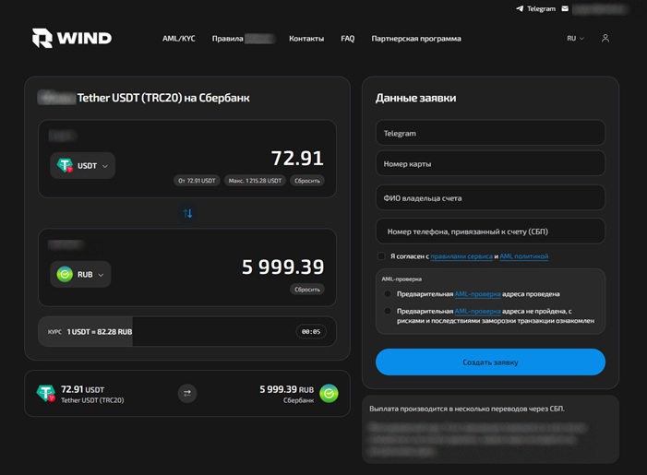The image size is (647, 475).
Task: Open the FAQ menu item
Action: 347,39
